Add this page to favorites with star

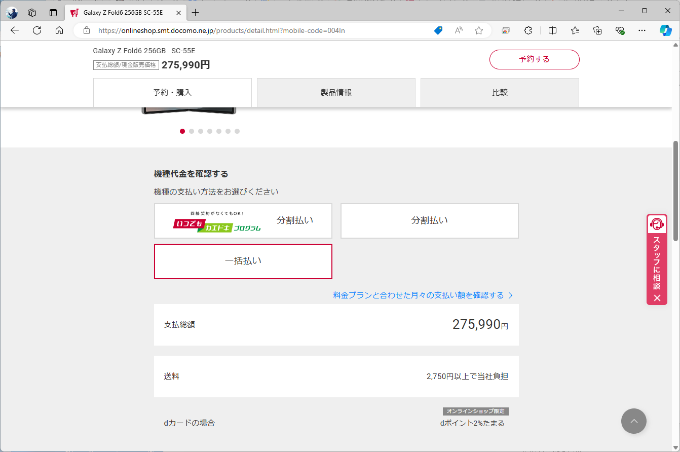click(479, 30)
